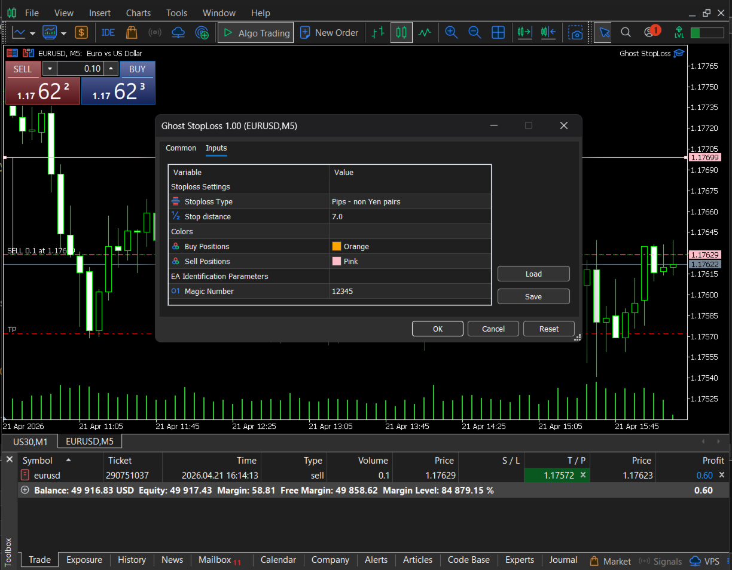The image size is (732, 570).
Task: Click the Load button
Action: pos(533,274)
